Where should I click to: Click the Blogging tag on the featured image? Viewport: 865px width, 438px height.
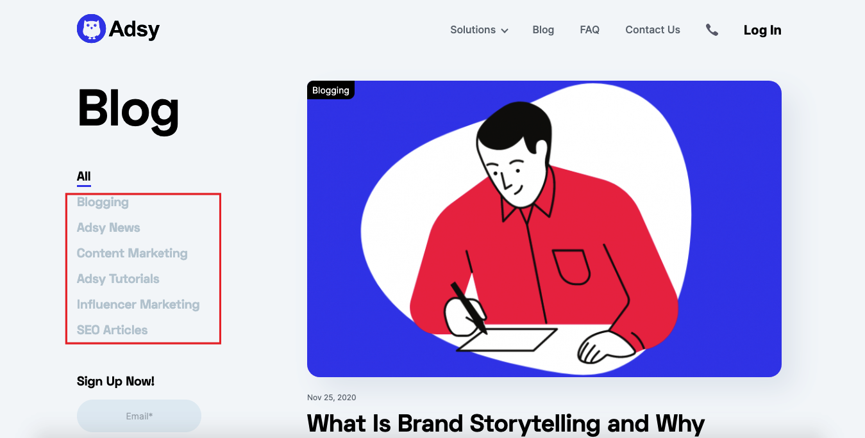[331, 90]
